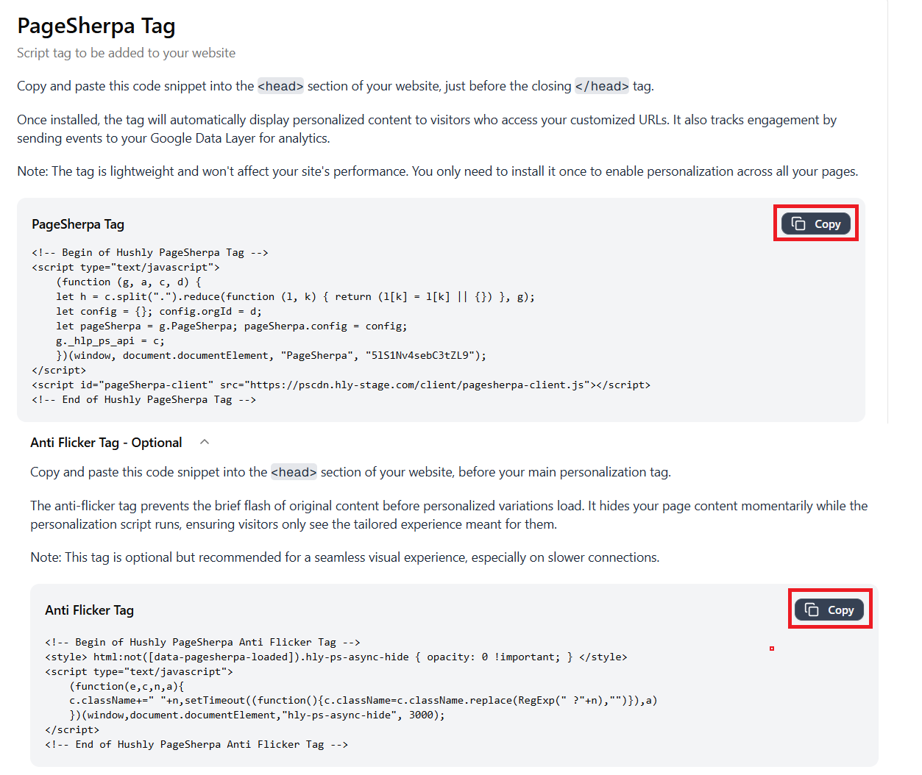Click 'Script tag to be added to your website'
Screen dimensions: 922x775
point(127,53)
